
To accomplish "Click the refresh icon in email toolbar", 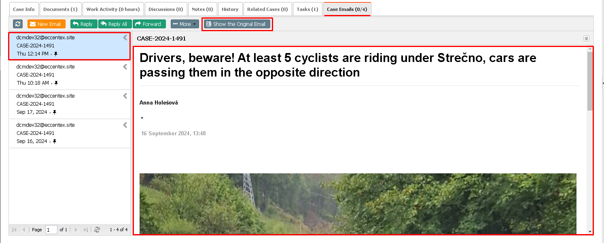I will (18, 24).
